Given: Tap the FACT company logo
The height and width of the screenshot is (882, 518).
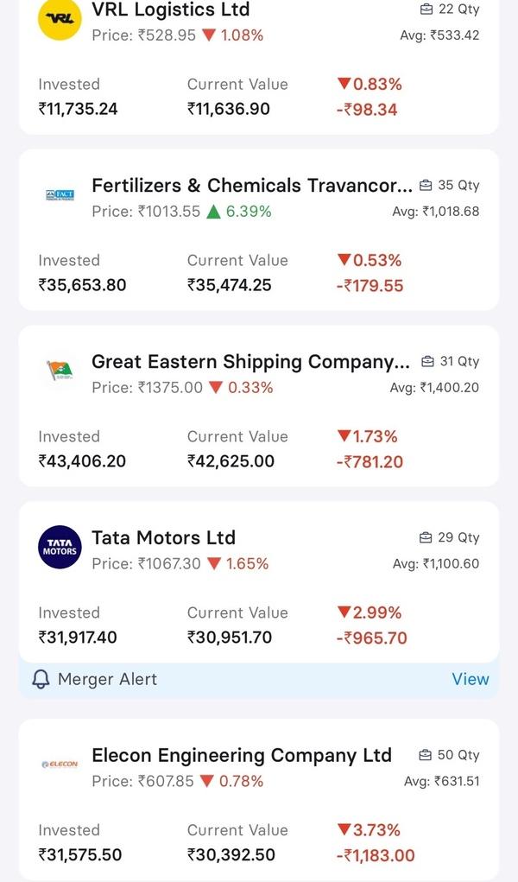Looking at the screenshot, I should click(60, 195).
